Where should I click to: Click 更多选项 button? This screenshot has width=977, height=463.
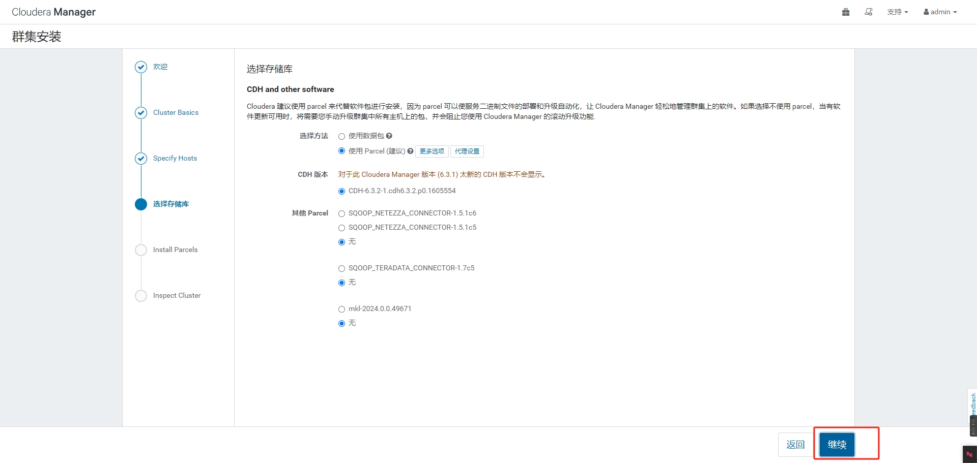(x=432, y=151)
